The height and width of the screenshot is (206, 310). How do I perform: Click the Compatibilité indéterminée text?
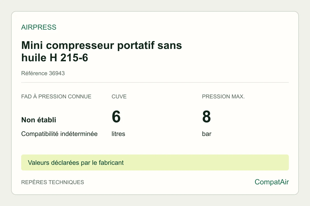click(x=59, y=134)
